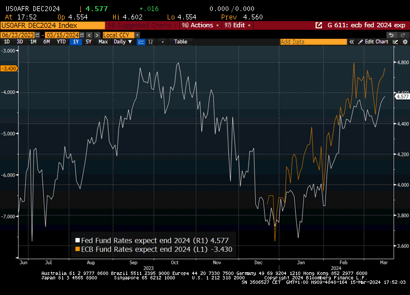Select the 1Y time range

[76, 42]
